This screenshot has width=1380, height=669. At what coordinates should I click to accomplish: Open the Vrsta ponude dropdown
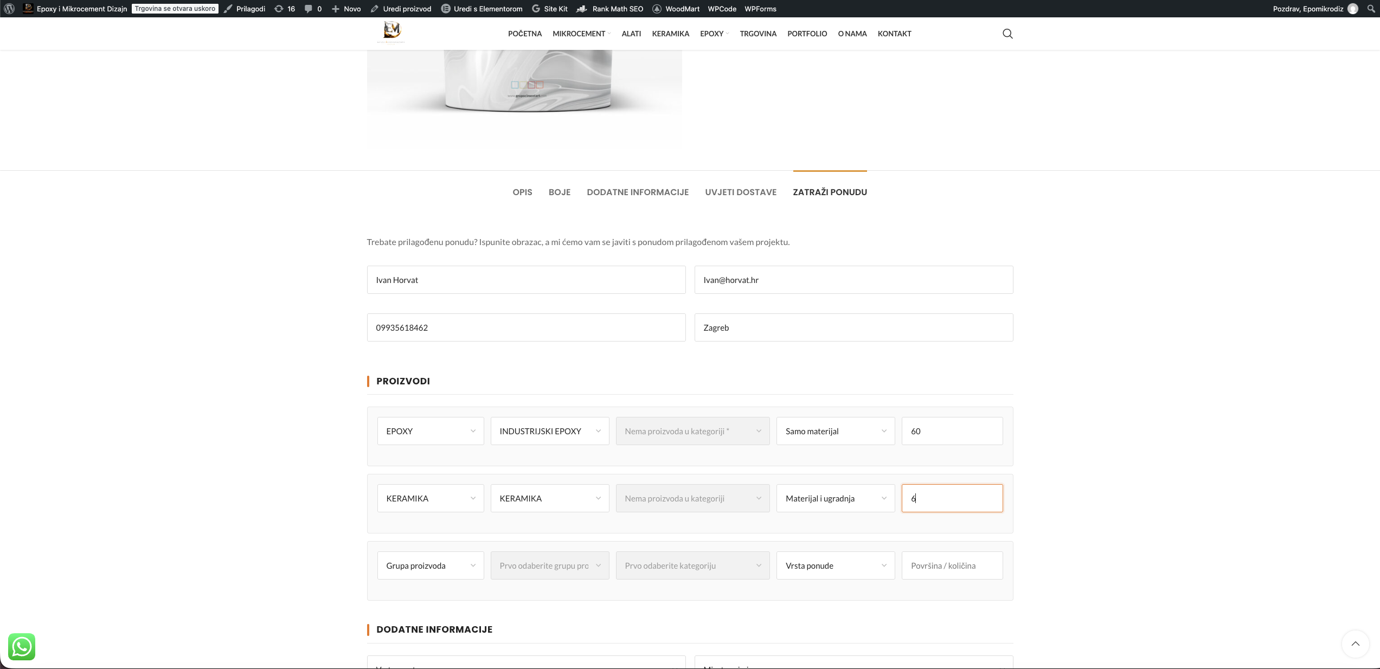click(x=836, y=565)
